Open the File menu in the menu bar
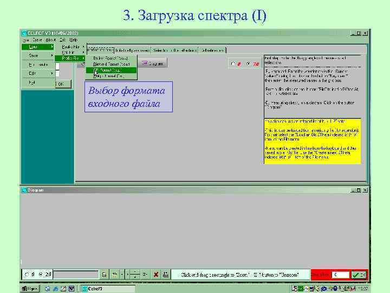 click(x=26, y=40)
